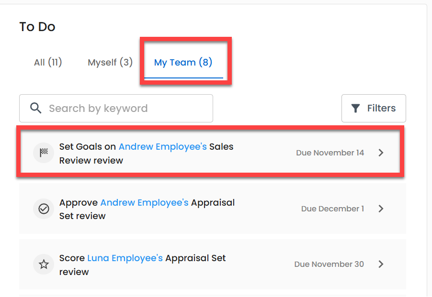The width and height of the screenshot is (432, 297).
Task: Expand the task due November 14
Action: (381, 153)
